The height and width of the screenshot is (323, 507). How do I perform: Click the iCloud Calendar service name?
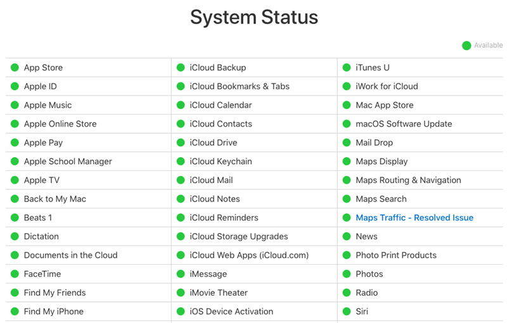tap(221, 105)
